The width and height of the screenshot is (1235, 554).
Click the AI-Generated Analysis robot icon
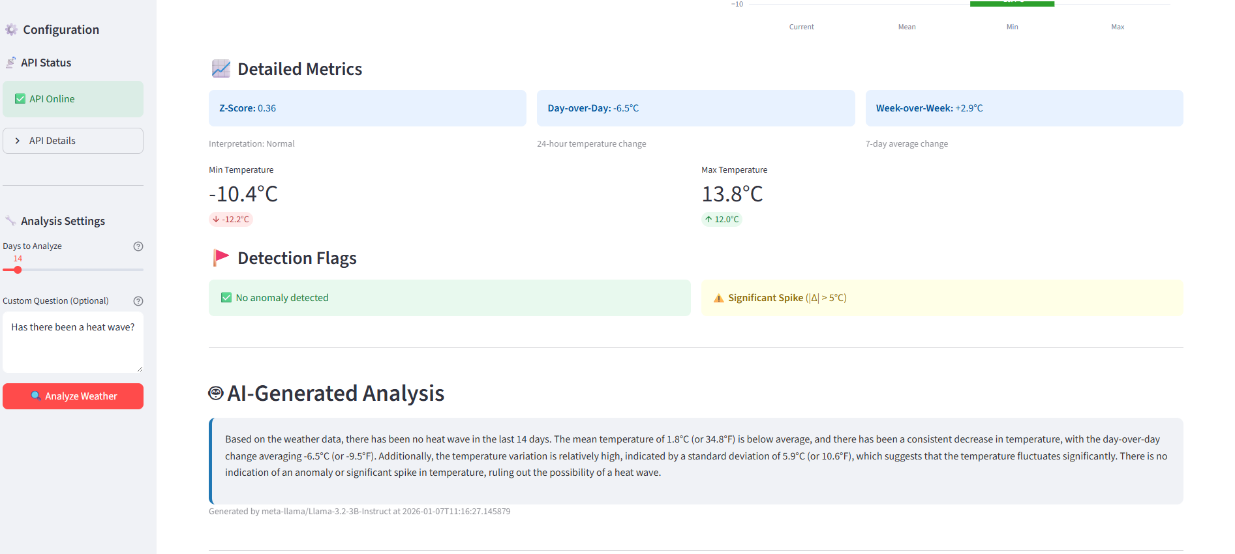[x=216, y=393]
